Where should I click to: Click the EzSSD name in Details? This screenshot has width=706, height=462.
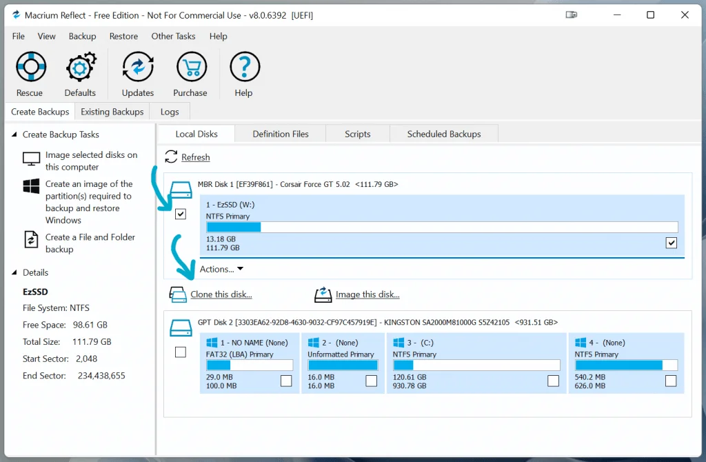point(35,292)
